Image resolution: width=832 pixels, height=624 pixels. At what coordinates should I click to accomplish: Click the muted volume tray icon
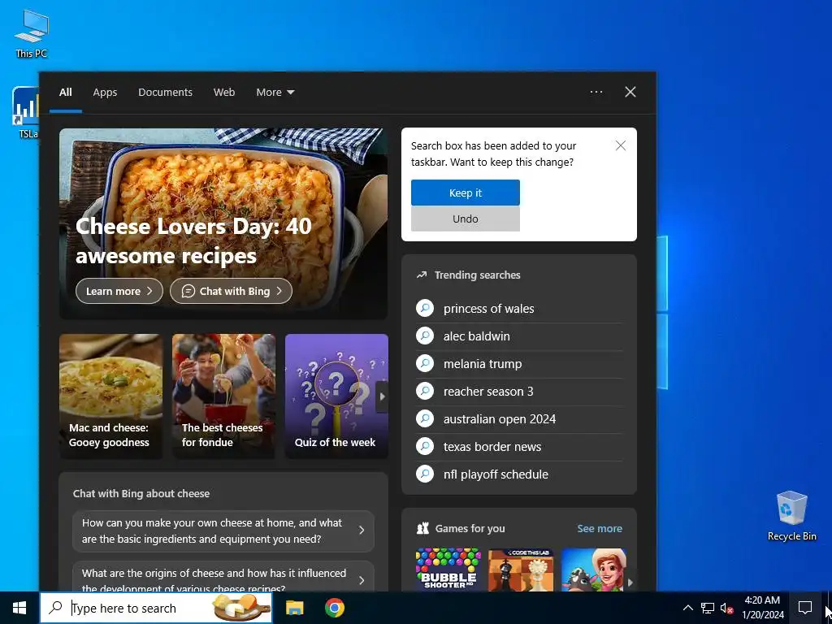click(726, 608)
